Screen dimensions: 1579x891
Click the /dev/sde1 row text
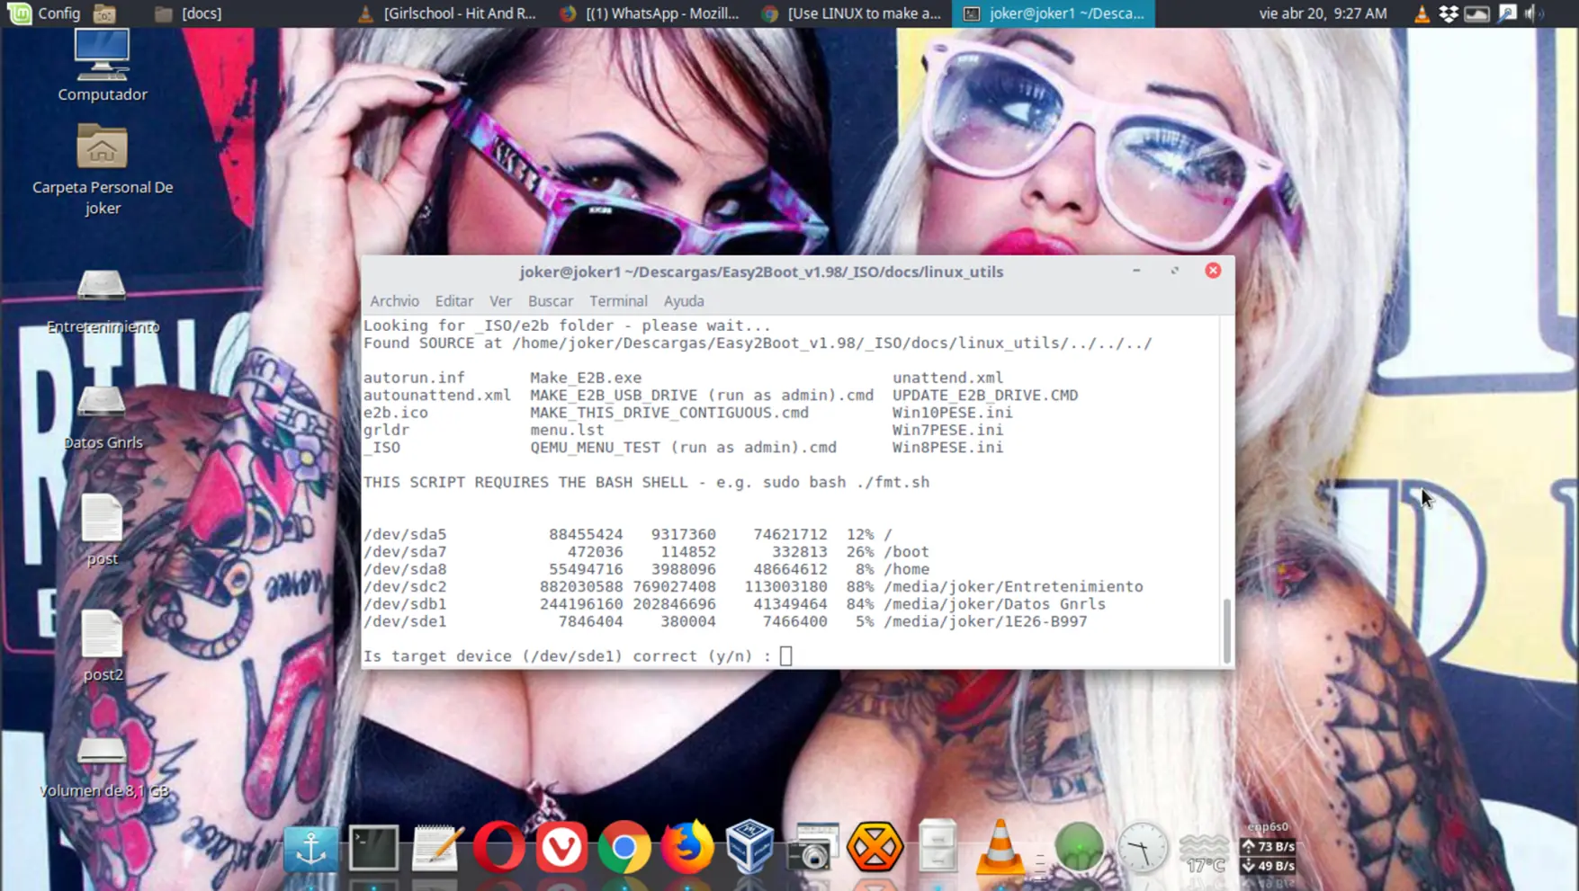[x=725, y=621]
